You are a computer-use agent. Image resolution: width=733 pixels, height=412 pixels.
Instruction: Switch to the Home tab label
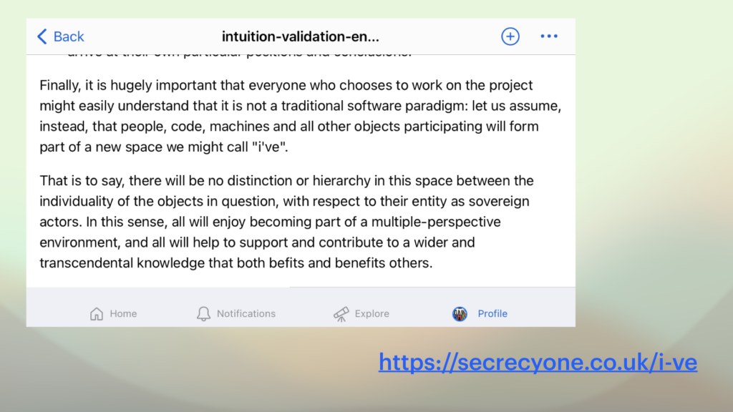point(123,313)
